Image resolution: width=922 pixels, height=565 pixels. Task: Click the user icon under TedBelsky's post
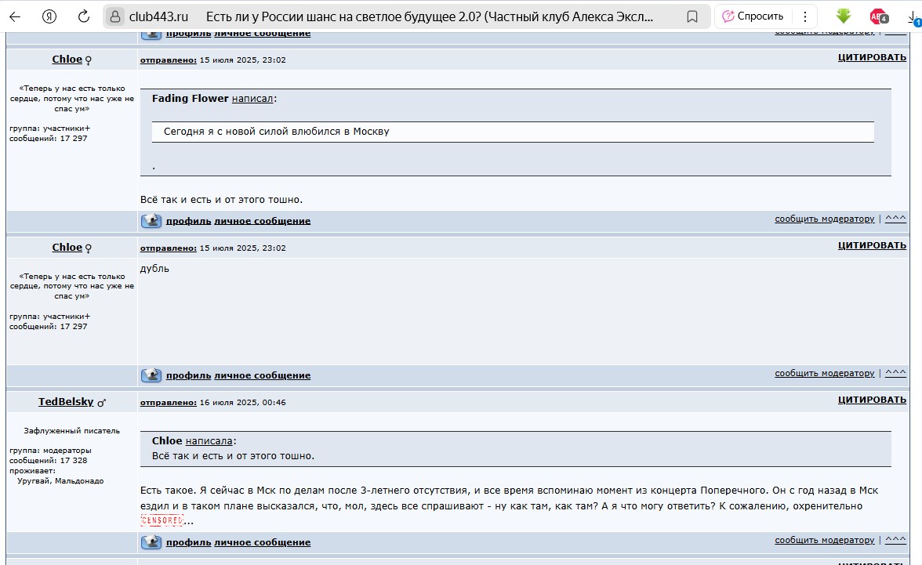(151, 542)
